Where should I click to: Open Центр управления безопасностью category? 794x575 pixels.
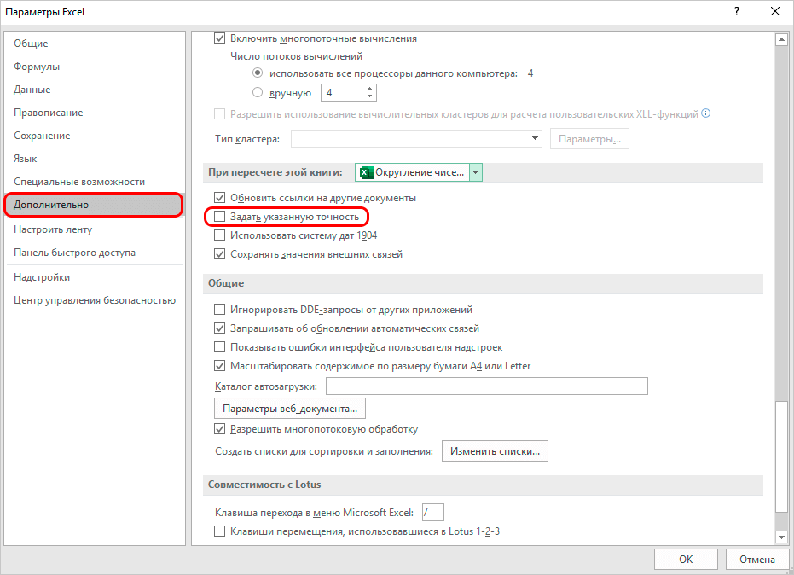pos(94,300)
